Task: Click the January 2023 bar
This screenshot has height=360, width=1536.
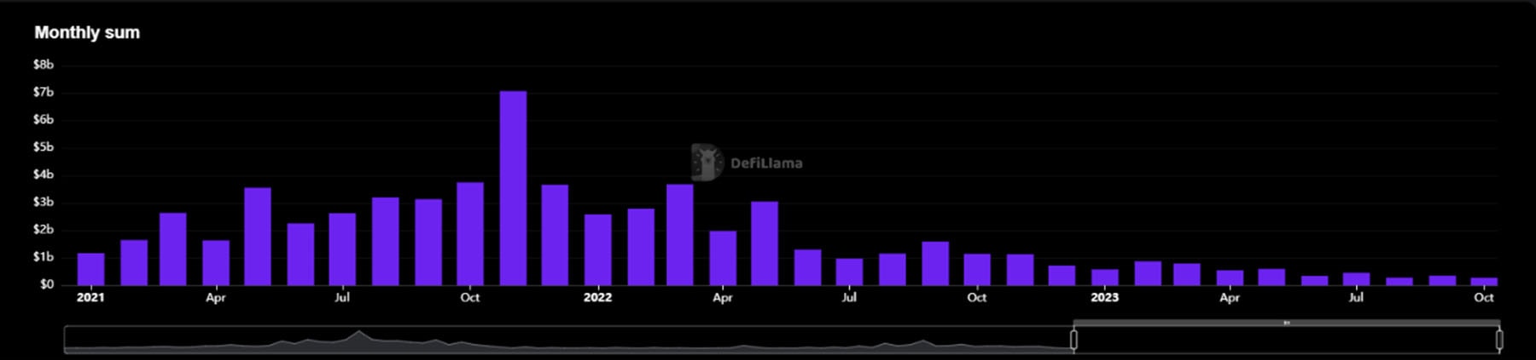Action: (1104, 277)
